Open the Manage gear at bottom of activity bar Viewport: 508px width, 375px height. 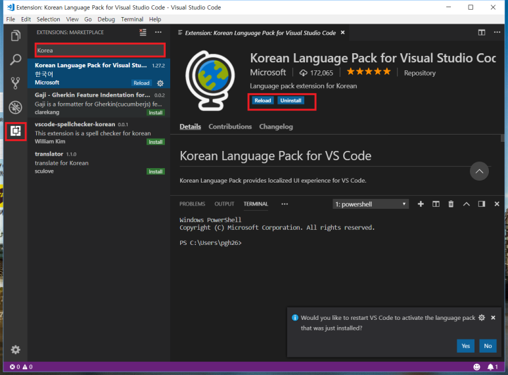(16, 350)
